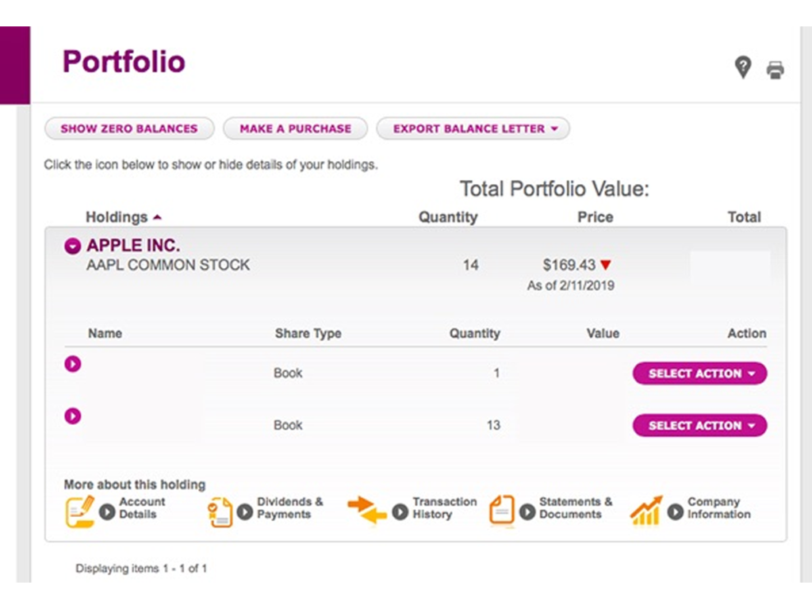Click the Dividends & Payments round arrow button
Image resolution: width=812 pixels, height=609 pixels.
(x=245, y=511)
